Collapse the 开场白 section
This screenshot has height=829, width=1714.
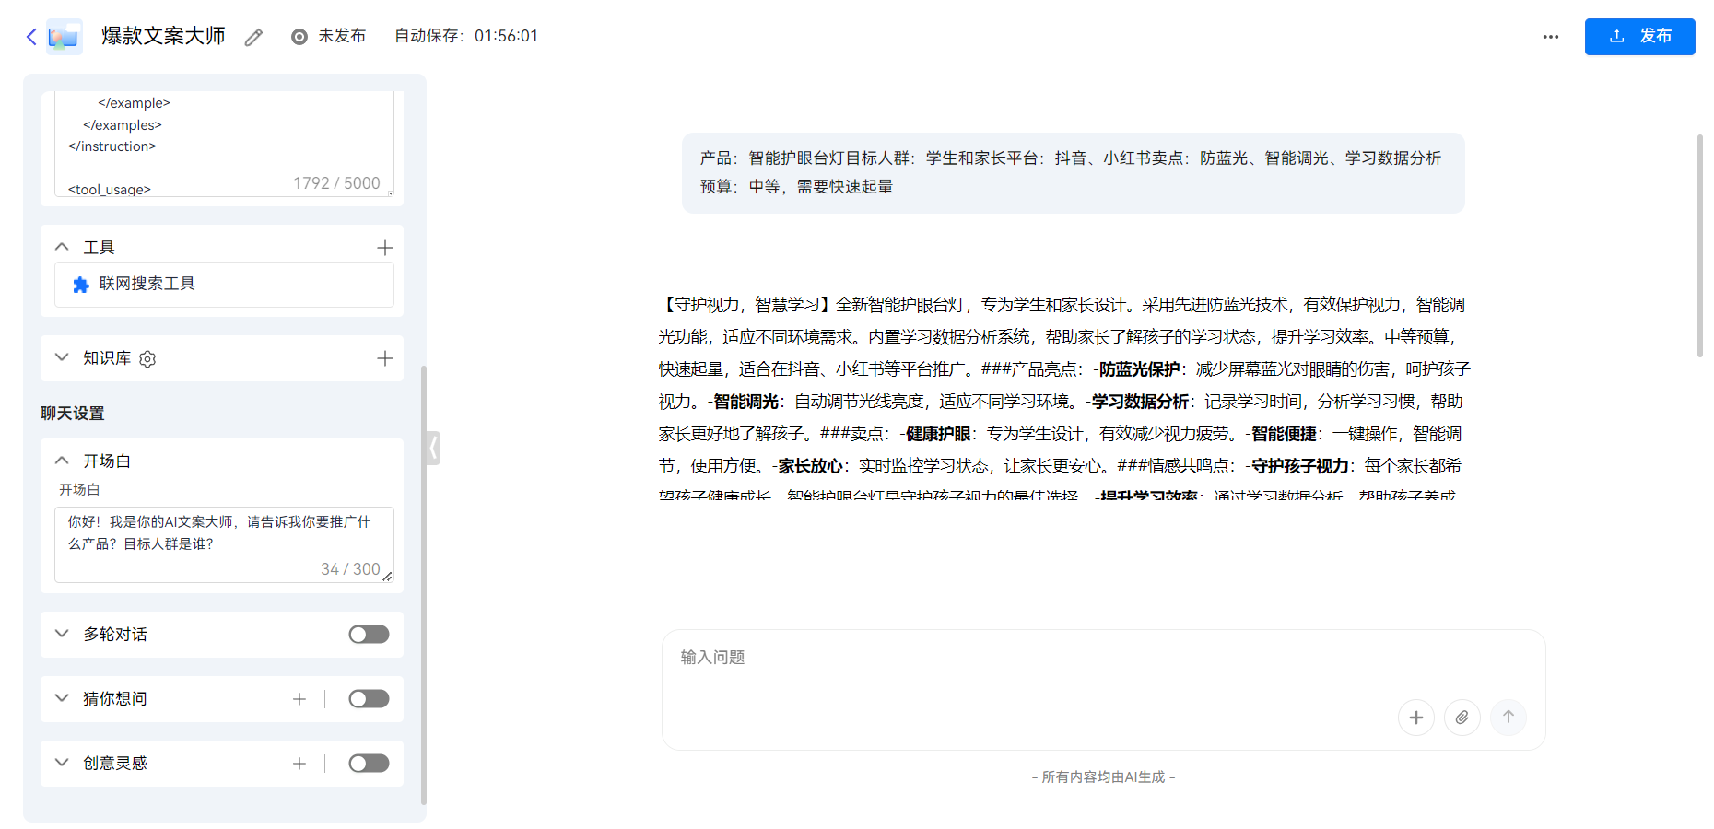click(x=61, y=460)
